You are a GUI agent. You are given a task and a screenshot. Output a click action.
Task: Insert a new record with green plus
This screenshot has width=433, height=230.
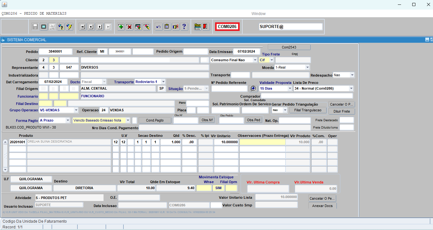(x=121, y=27)
